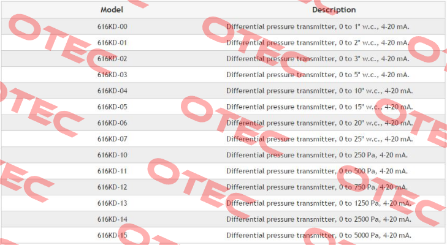The width and height of the screenshot is (447, 245).
Task: Select model 616KD-02 cell
Action: (x=112, y=59)
